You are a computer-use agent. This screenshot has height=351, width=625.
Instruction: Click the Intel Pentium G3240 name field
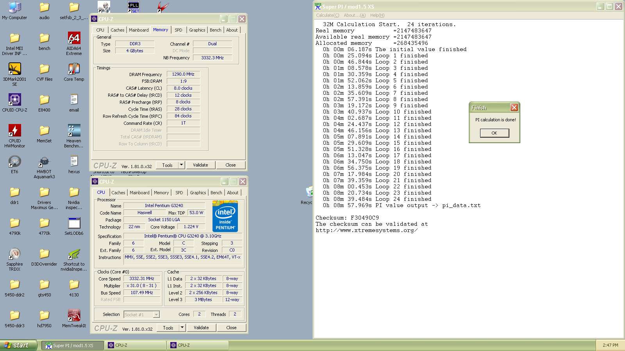pyautogui.click(x=164, y=206)
